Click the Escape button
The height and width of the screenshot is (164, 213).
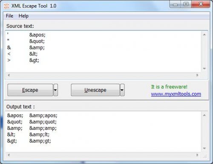pos(30,90)
